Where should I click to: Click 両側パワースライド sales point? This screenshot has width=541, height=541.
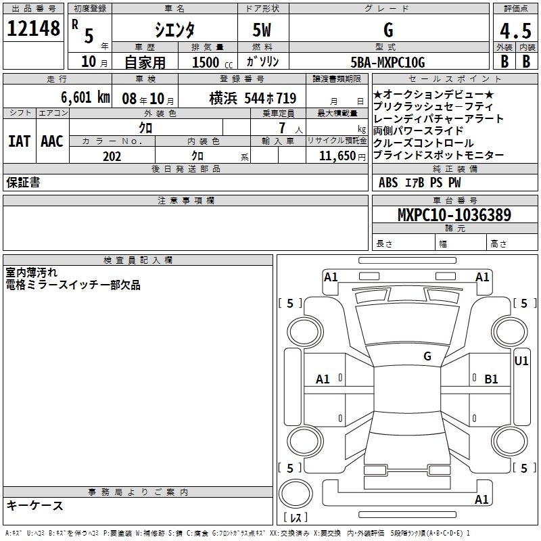(x=418, y=131)
